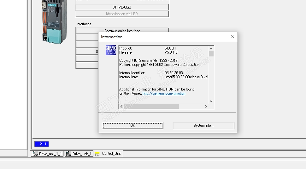This screenshot has height=169, width=306.
Task: Click the yellow CU icon on Control_Unit tab
Action: pos(97,154)
